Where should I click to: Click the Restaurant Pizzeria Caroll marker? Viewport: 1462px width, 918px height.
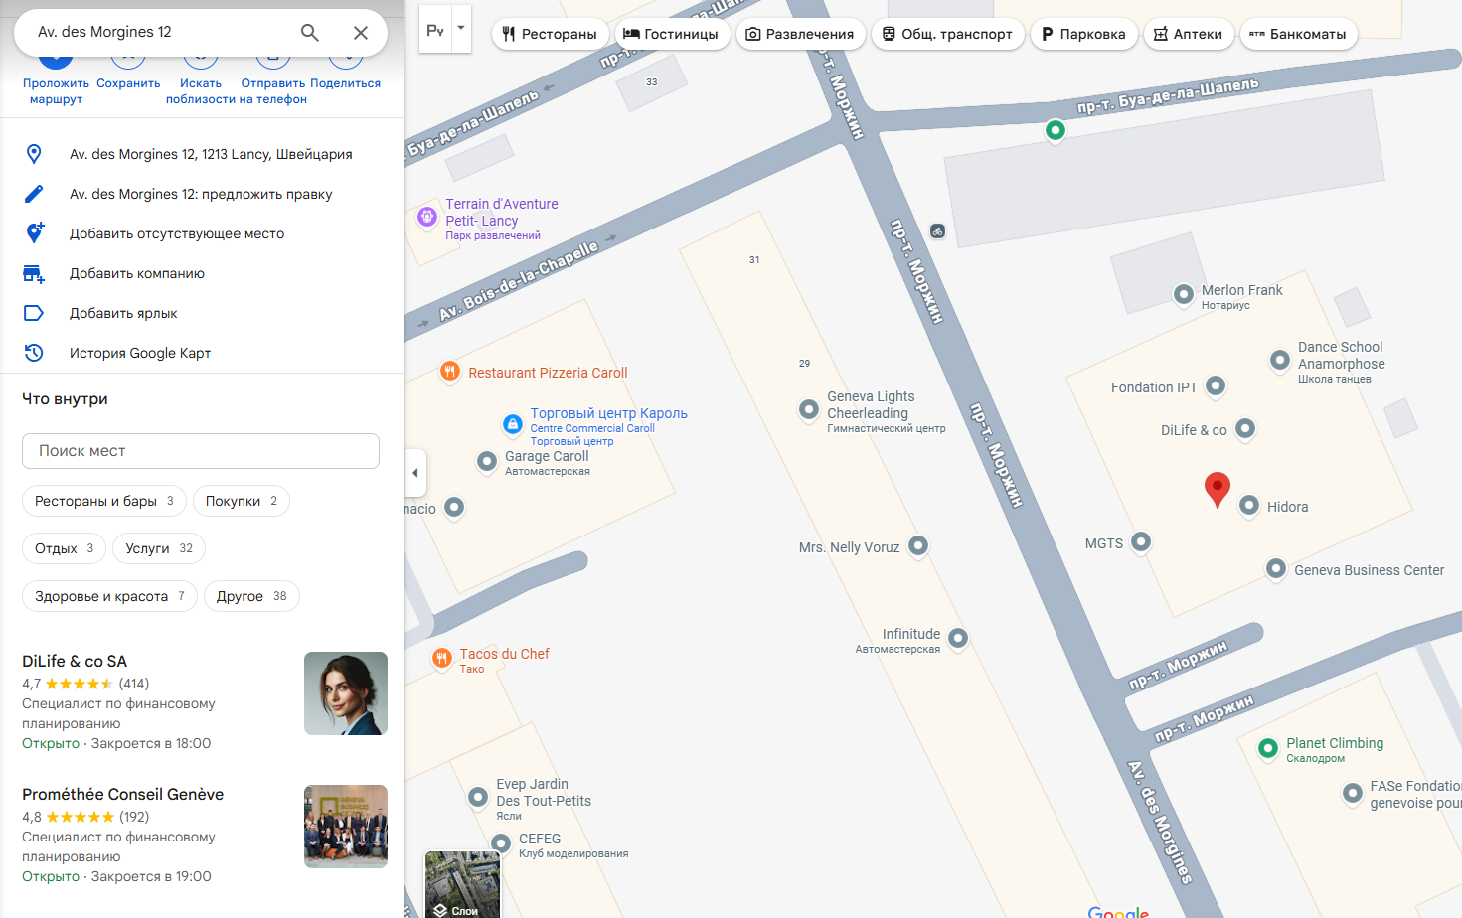450,372
